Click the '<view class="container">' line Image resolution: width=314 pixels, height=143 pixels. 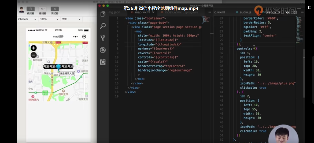[x=145, y=18]
